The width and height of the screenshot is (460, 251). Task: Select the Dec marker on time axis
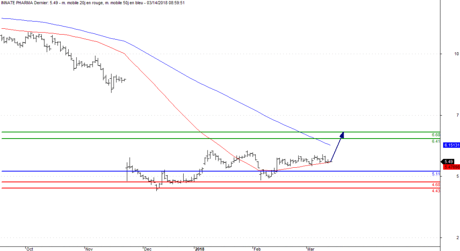click(x=147, y=248)
